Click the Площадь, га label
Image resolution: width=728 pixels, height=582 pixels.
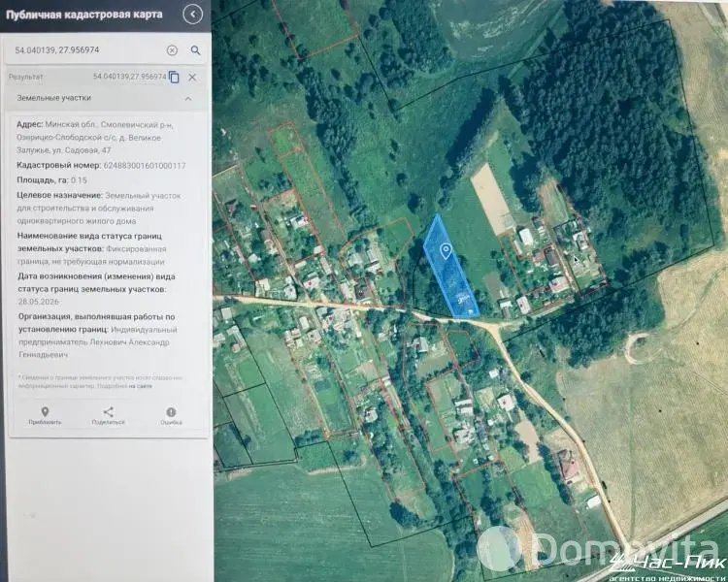click(43, 180)
